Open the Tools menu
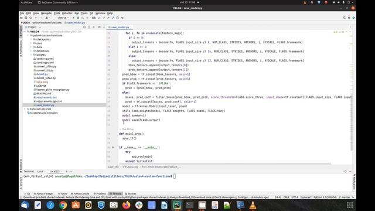 pyautogui.click(x=84, y=13)
